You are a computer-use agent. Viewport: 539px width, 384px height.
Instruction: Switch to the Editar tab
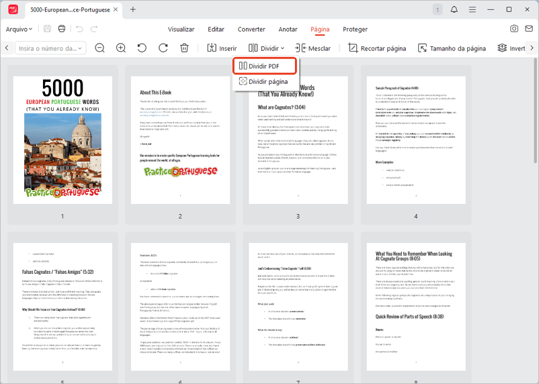coord(216,29)
